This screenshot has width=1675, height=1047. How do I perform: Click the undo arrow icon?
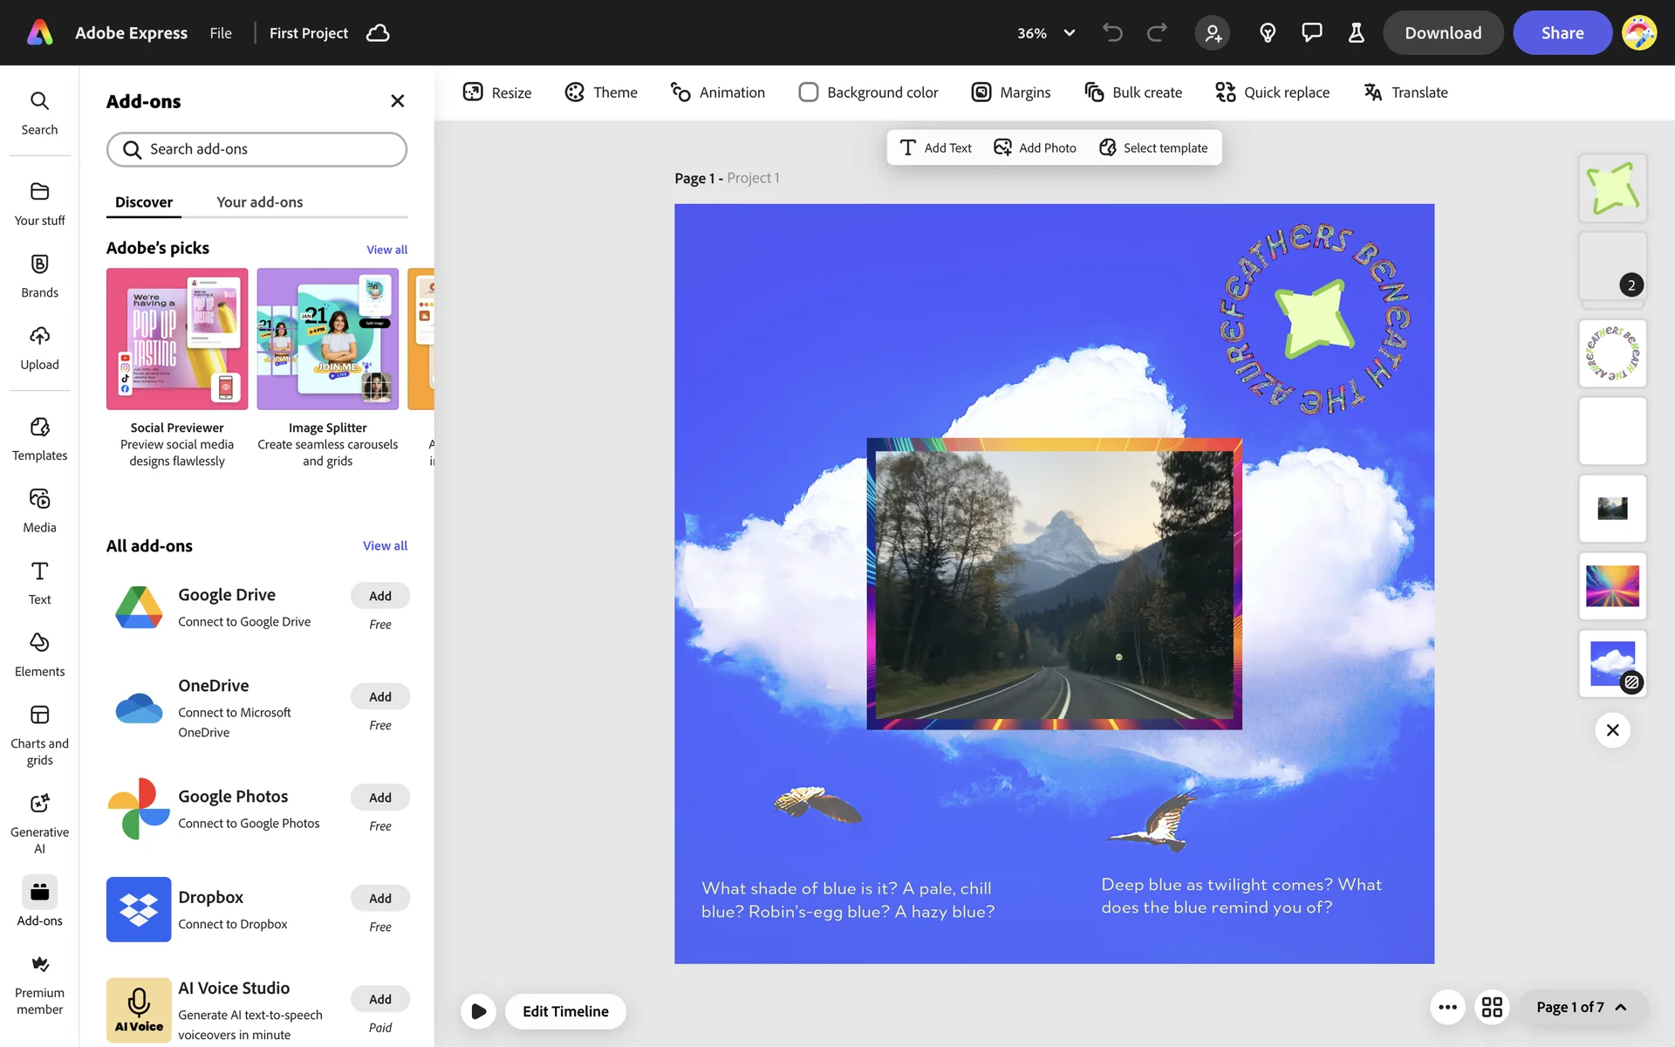pos(1112,33)
